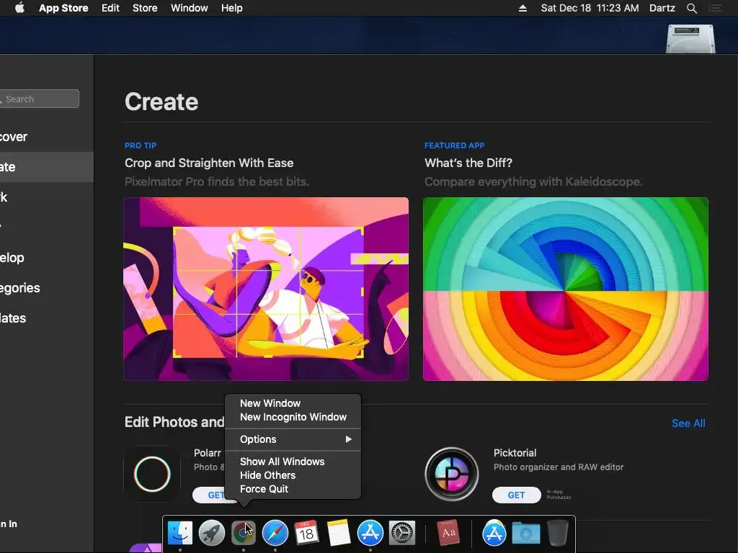738x553 pixels.
Task: Open the Downloads folder in Dock
Action: click(525, 534)
